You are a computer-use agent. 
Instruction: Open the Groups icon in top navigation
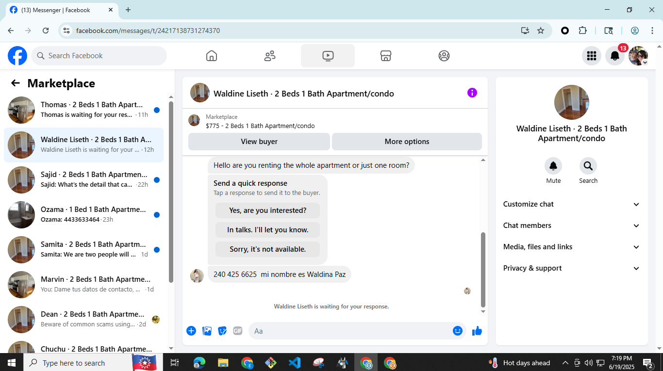point(444,56)
